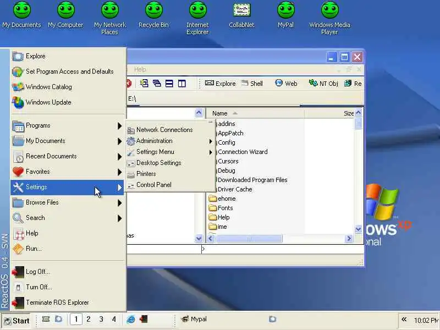Select ehome folder icon
Screen dimensions: 440x330
213,199
